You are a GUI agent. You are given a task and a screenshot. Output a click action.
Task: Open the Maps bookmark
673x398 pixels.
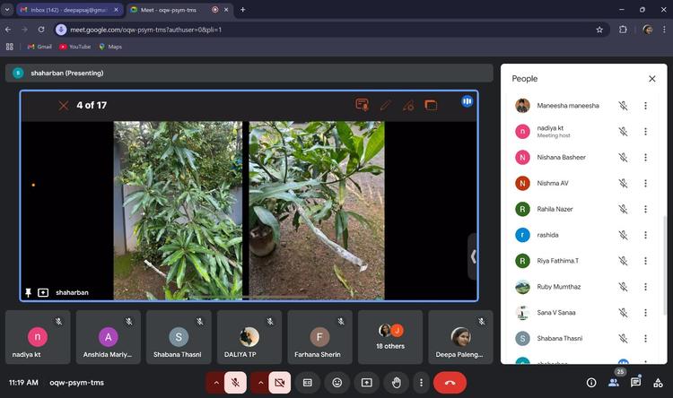(110, 47)
